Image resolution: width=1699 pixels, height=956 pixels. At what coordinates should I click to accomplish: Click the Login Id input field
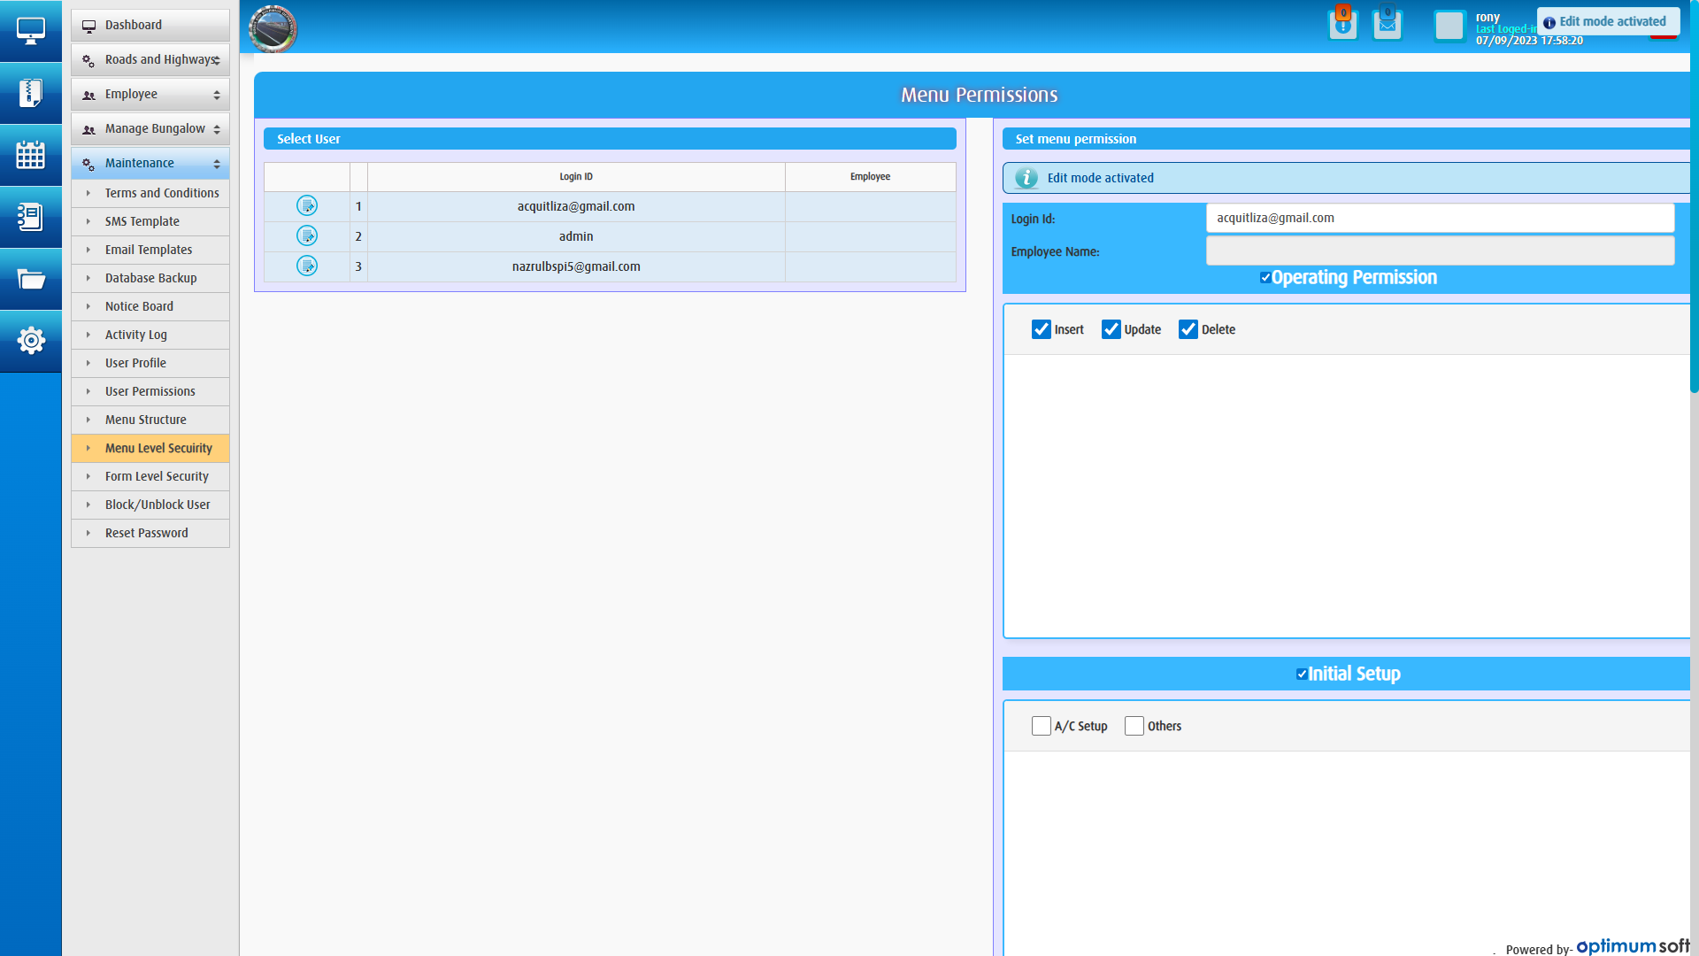point(1440,218)
